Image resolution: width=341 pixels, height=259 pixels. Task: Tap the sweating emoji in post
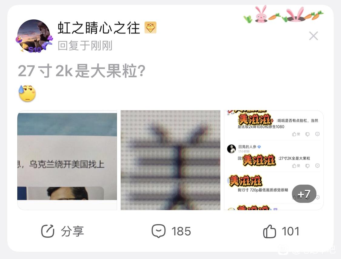tap(27, 93)
